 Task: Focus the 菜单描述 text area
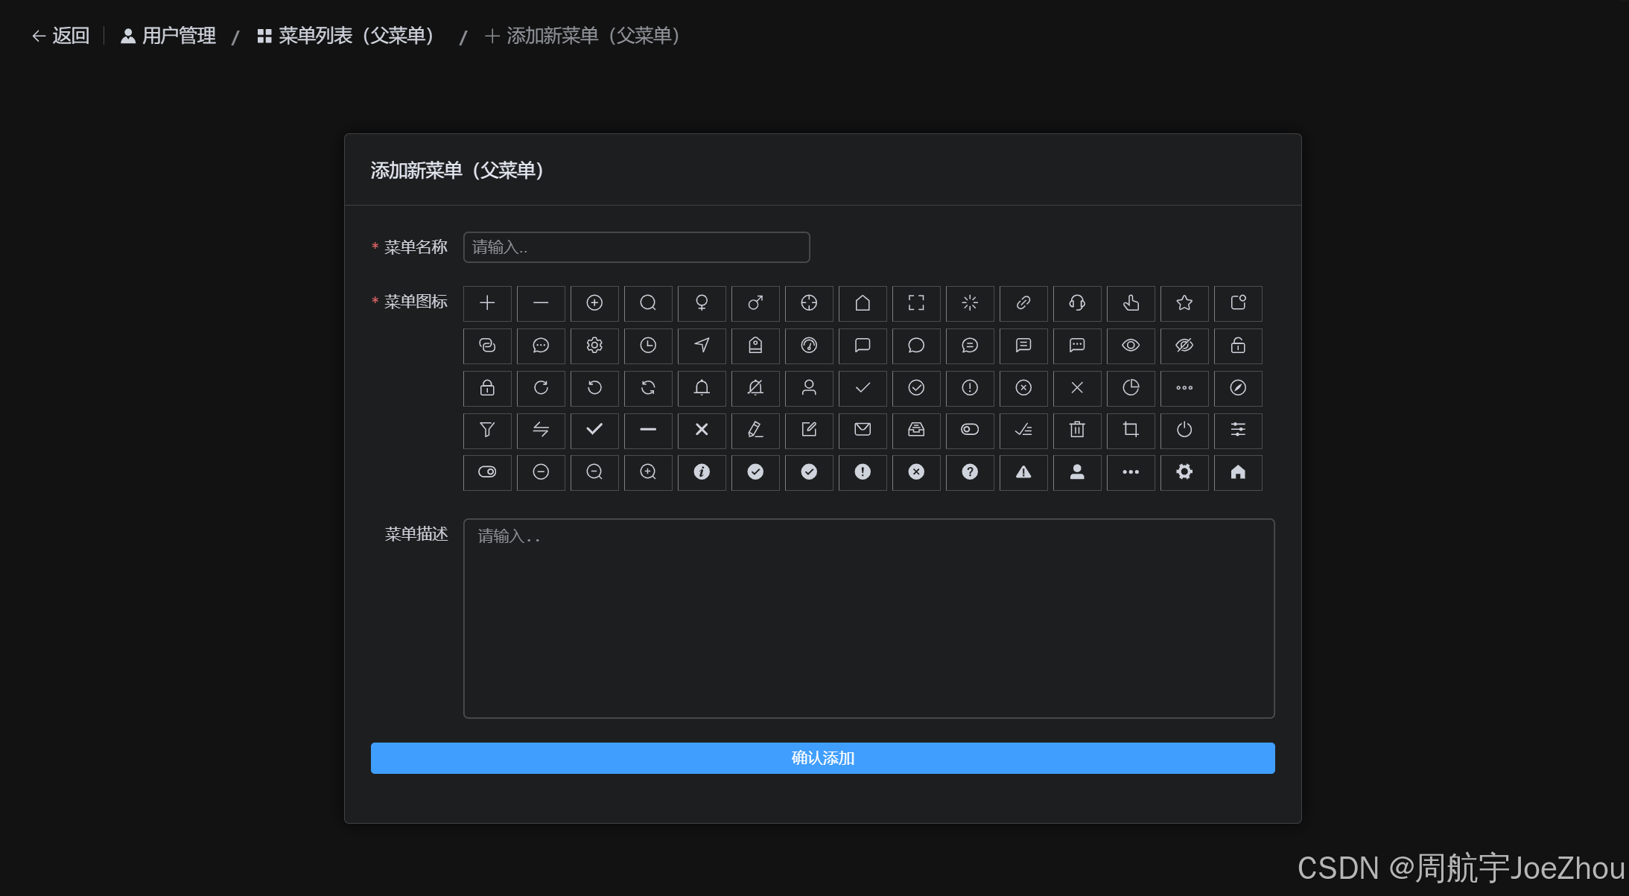[x=869, y=618]
